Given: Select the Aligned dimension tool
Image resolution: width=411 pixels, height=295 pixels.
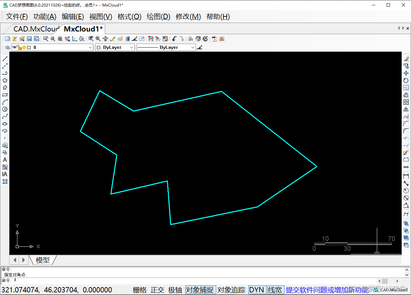Looking at the screenshot, I should click(406, 183).
